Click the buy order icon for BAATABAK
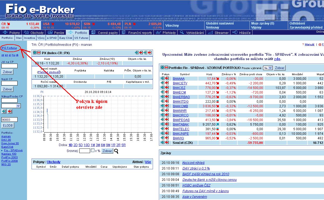Screen dimensions: 324x200 coord(162,124)
